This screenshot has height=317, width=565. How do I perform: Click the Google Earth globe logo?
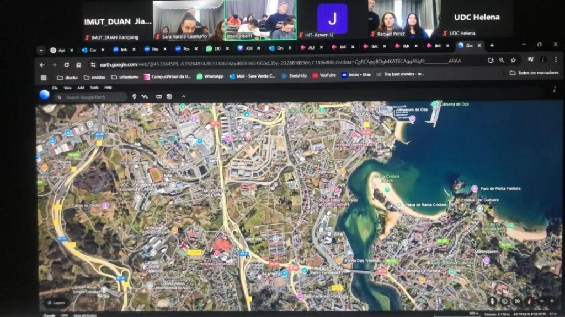point(45,95)
